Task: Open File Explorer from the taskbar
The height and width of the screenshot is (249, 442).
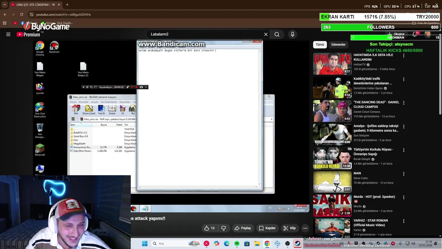Action: point(257,243)
